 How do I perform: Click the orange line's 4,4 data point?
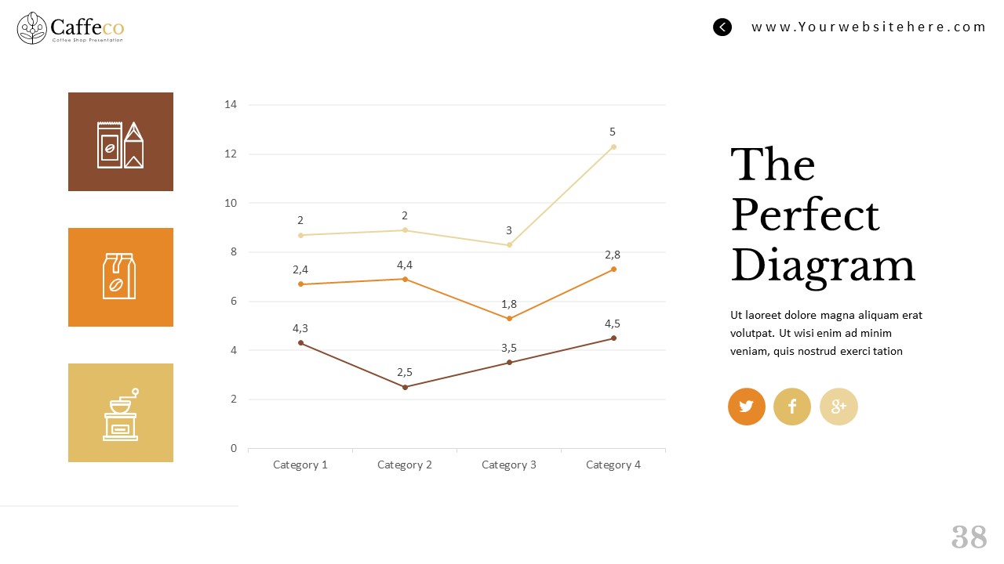(x=405, y=279)
